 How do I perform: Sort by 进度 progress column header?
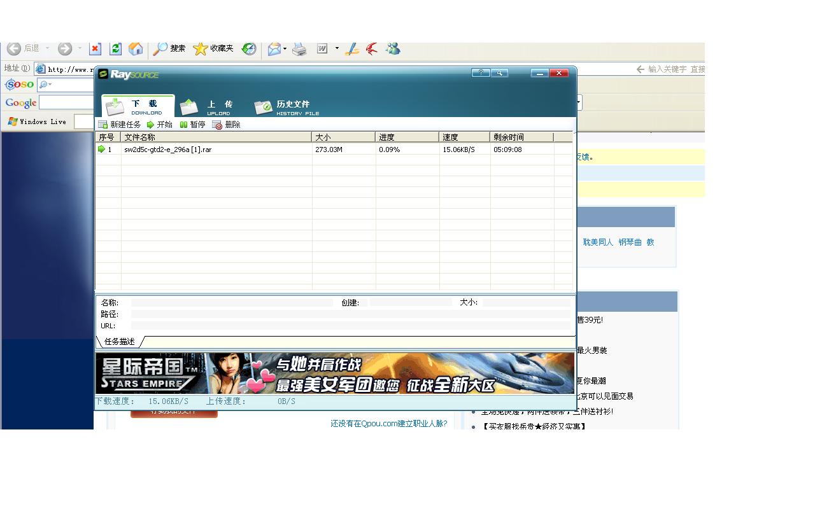(x=407, y=137)
